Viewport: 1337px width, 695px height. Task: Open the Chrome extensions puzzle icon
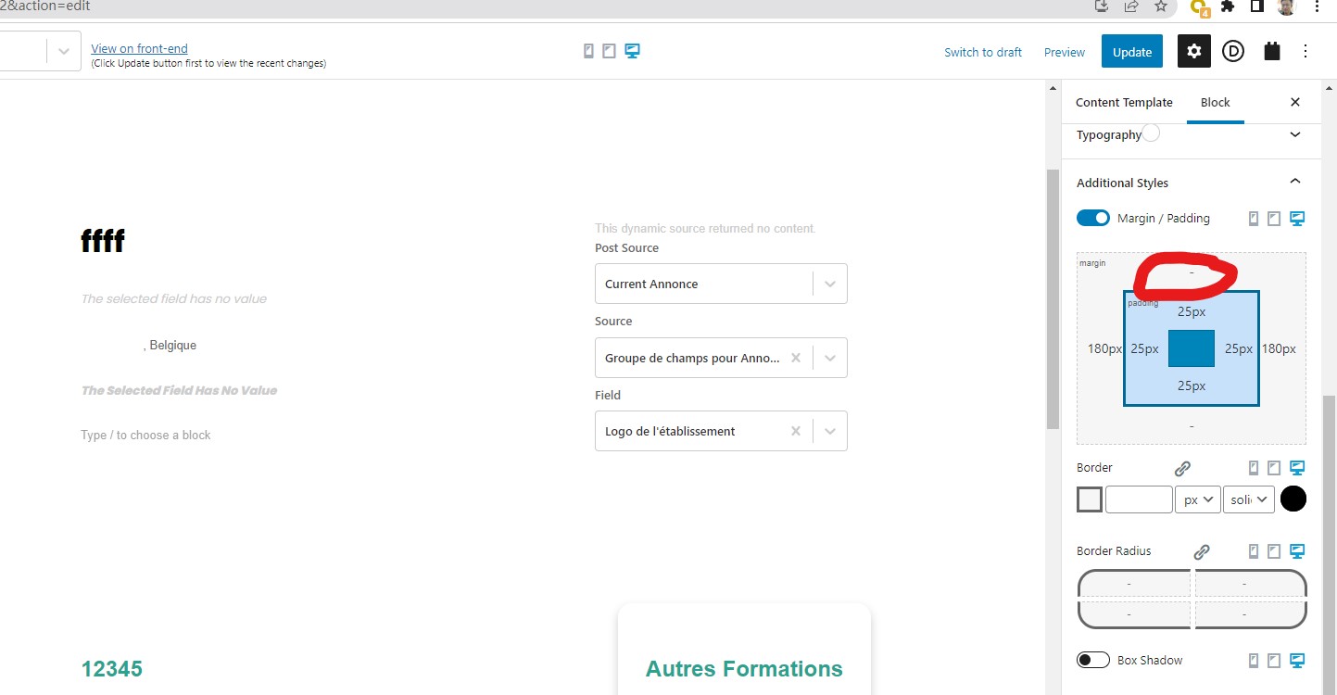coord(1228,6)
